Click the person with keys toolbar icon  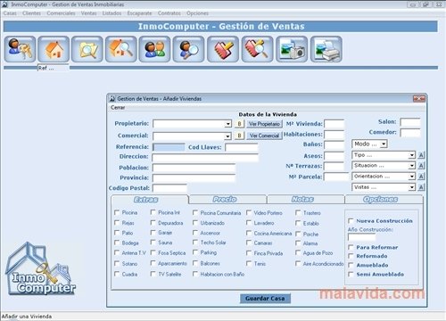20,49
